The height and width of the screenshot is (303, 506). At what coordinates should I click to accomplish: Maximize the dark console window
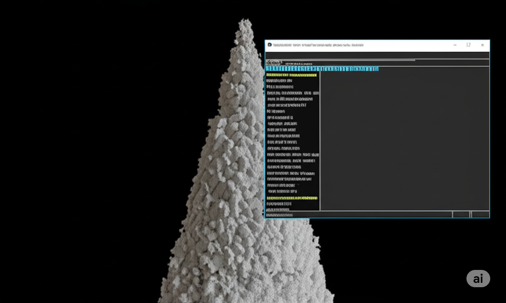click(468, 45)
